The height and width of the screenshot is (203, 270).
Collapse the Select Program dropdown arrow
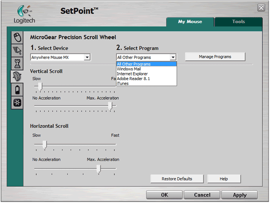coord(173,57)
